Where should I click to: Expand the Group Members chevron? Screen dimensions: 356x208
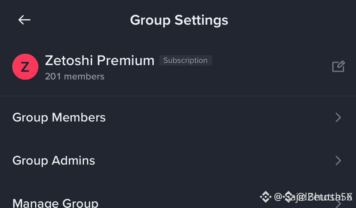tap(338, 117)
